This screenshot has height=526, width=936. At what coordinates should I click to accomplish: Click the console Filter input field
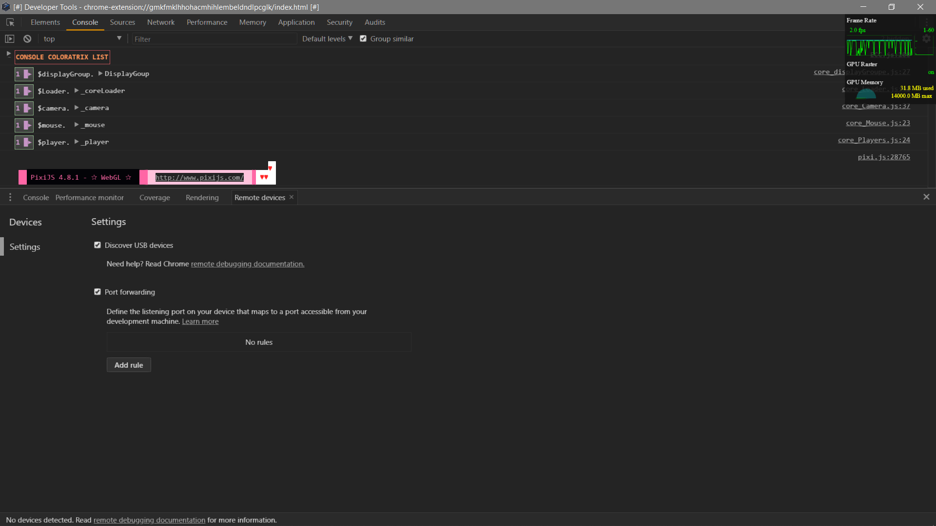214,39
